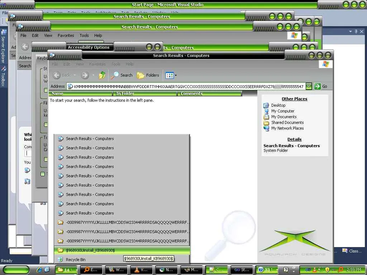Click the question mark taskbar icon

pos(286,270)
